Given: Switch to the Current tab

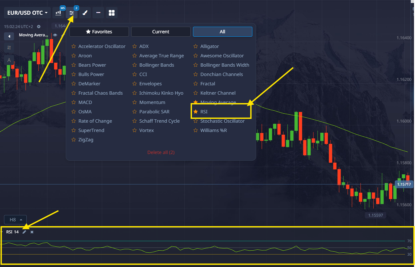Looking at the screenshot, I should coord(161,32).
